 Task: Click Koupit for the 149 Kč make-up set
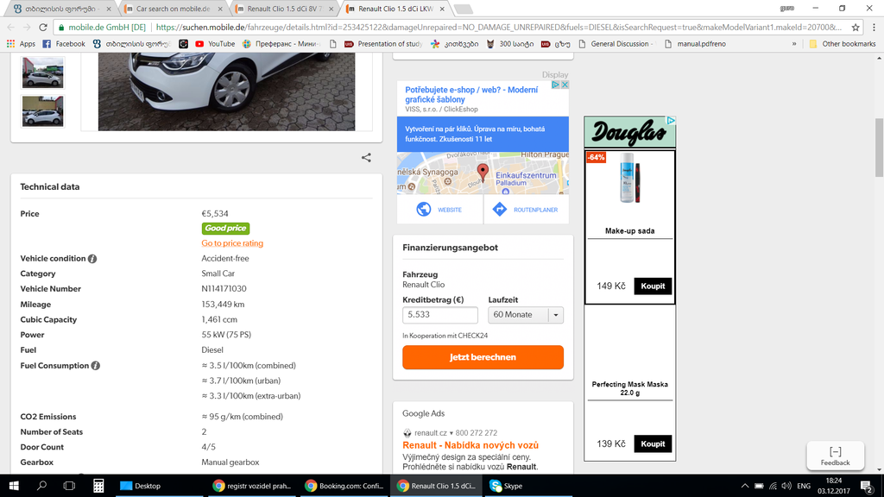point(653,286)
